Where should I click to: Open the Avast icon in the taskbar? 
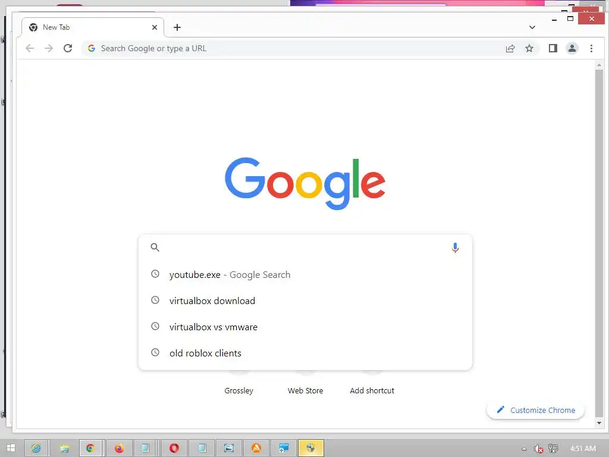[256, 449]
